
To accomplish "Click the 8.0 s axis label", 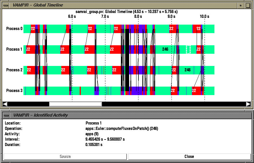I will click(138, 16).
